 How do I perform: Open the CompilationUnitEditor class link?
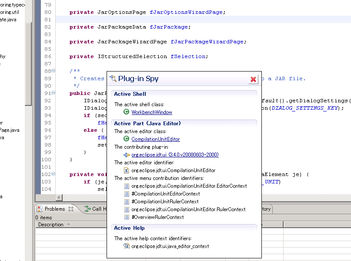(x=156, y=139)
